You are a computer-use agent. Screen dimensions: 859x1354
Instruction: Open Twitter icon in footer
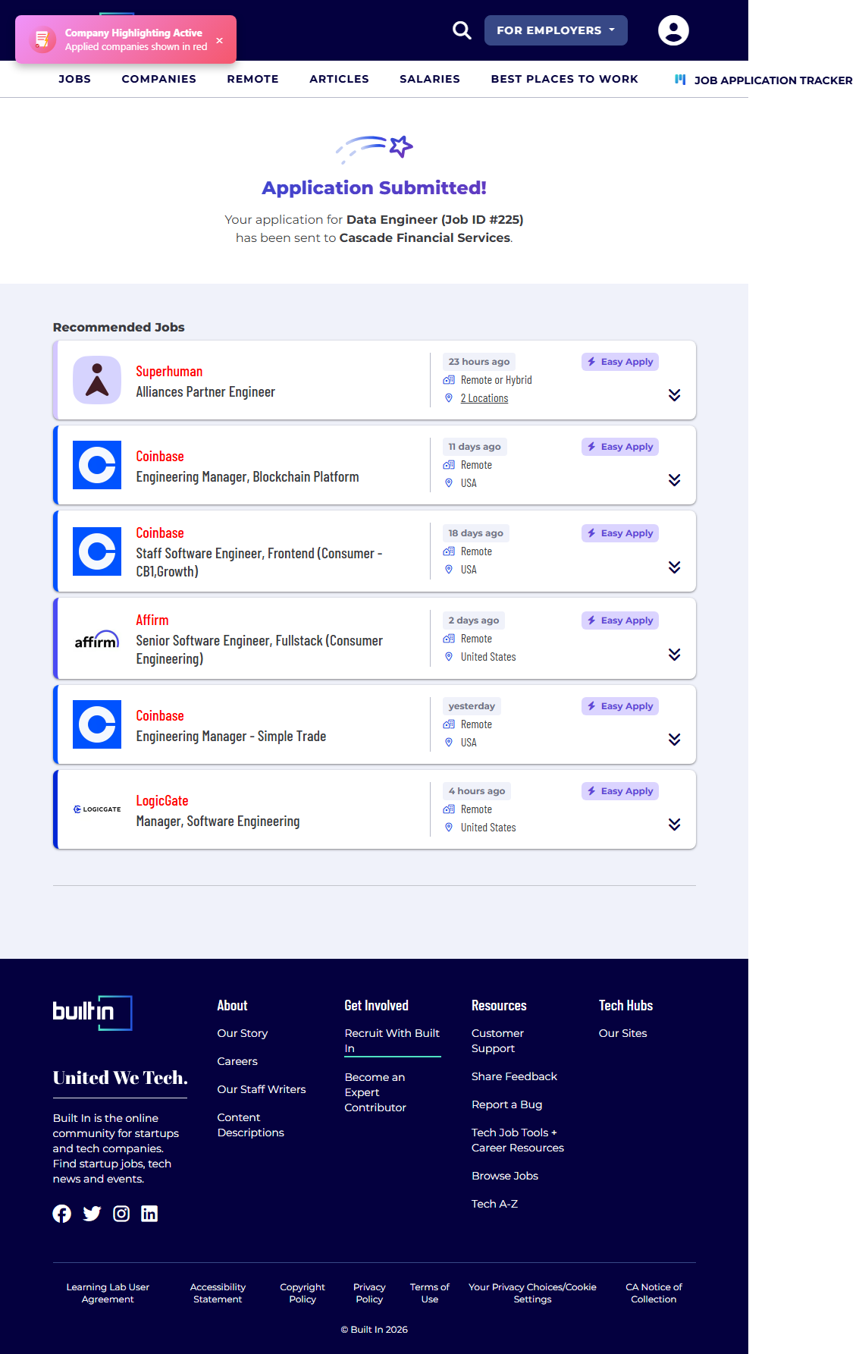coord(92,1214)
